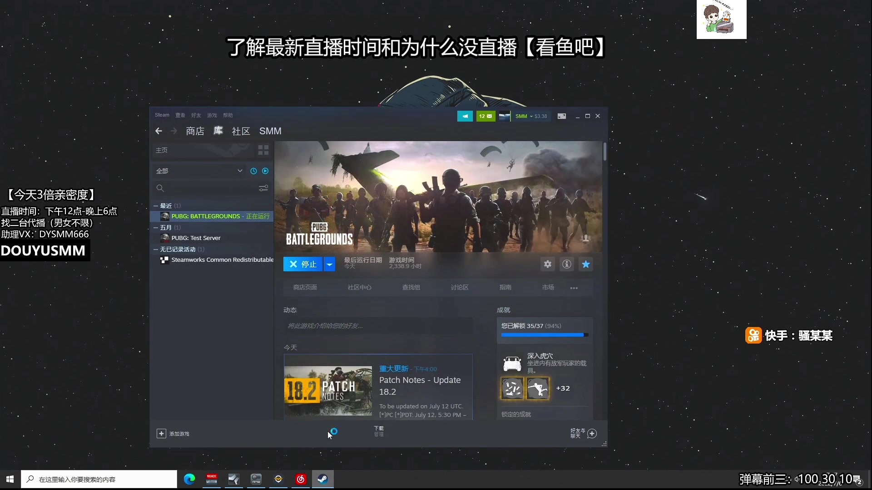Open the 好友 menu
This screenshot has width=872, height=490.
[196, 115]
